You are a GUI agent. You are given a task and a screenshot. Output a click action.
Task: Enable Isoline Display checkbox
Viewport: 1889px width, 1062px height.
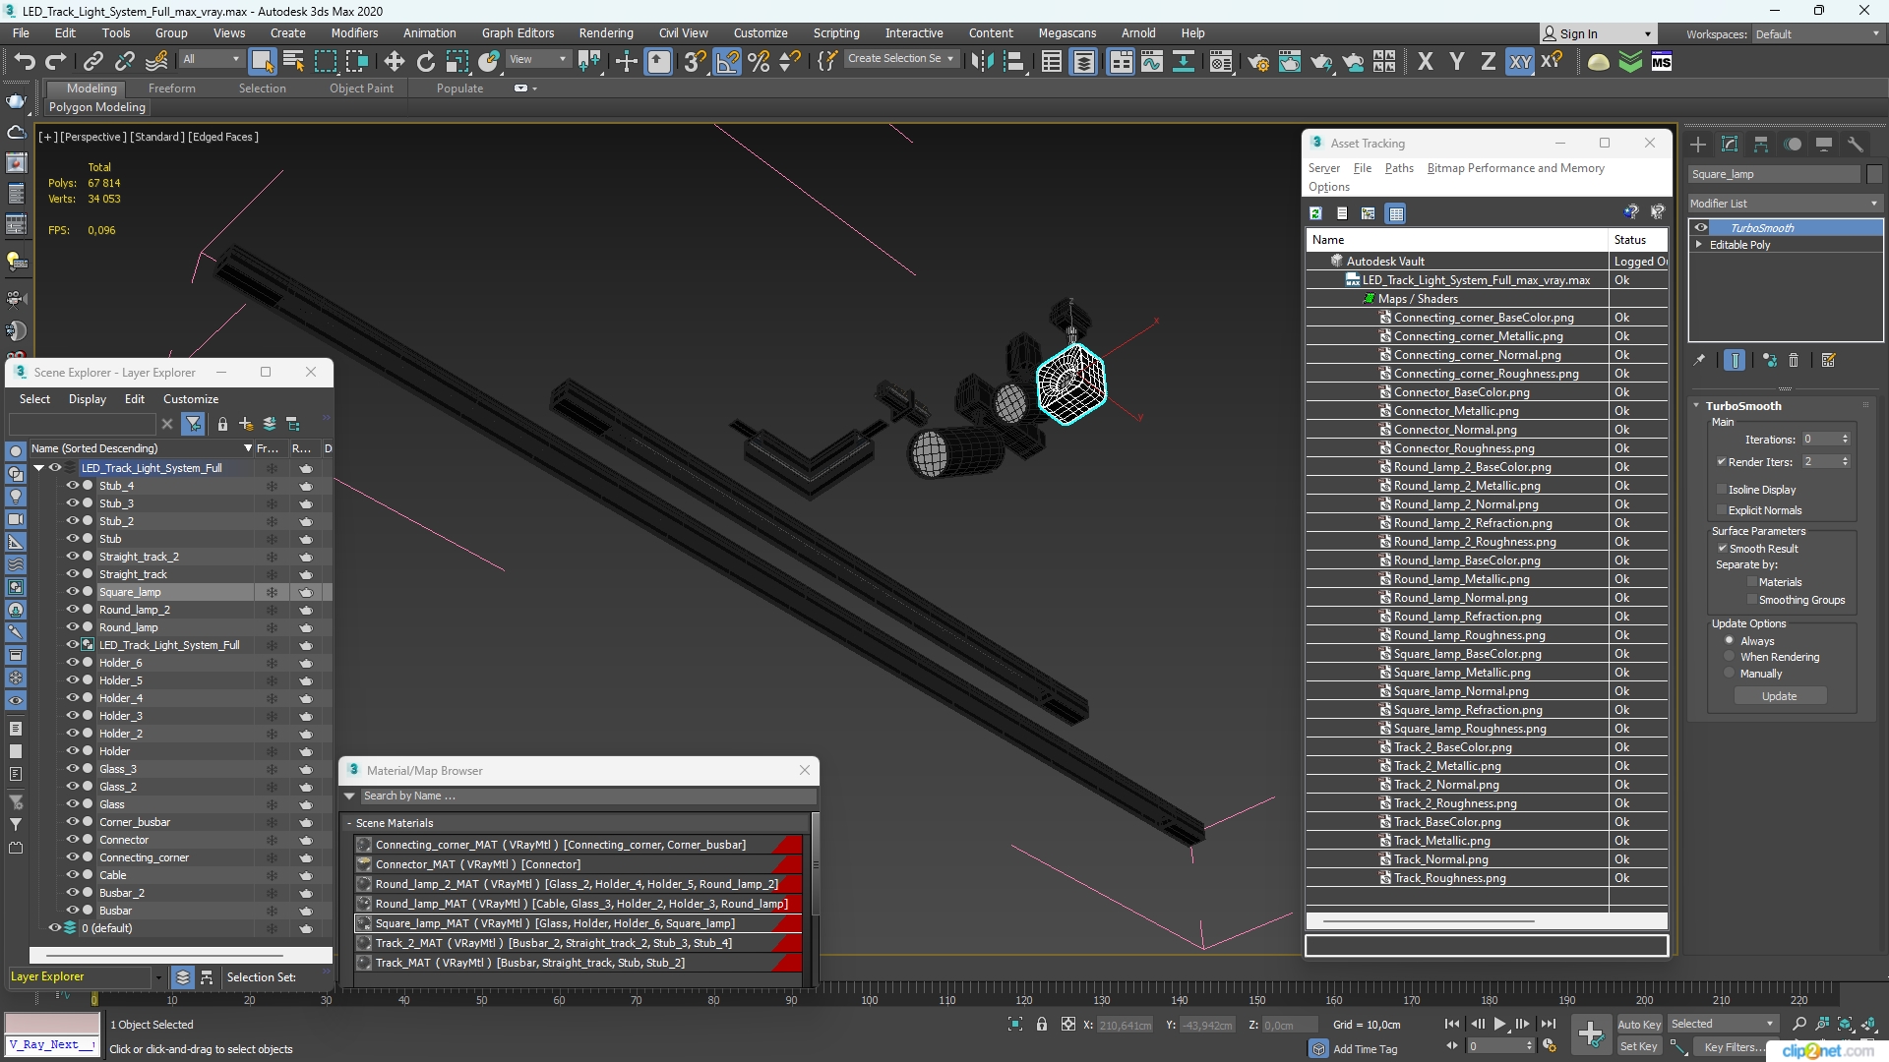1722,490
